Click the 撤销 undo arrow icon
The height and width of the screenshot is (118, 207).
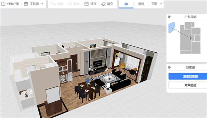pos(54,4)
